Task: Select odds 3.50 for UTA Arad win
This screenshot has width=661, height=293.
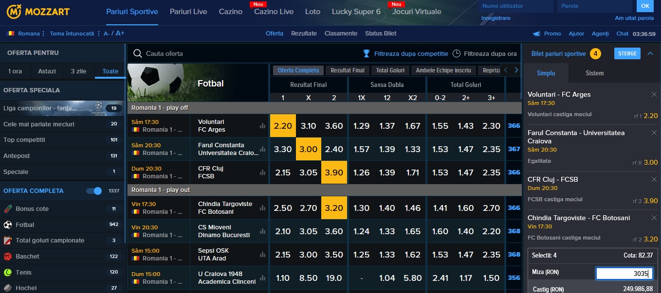Action: (334, 255)
